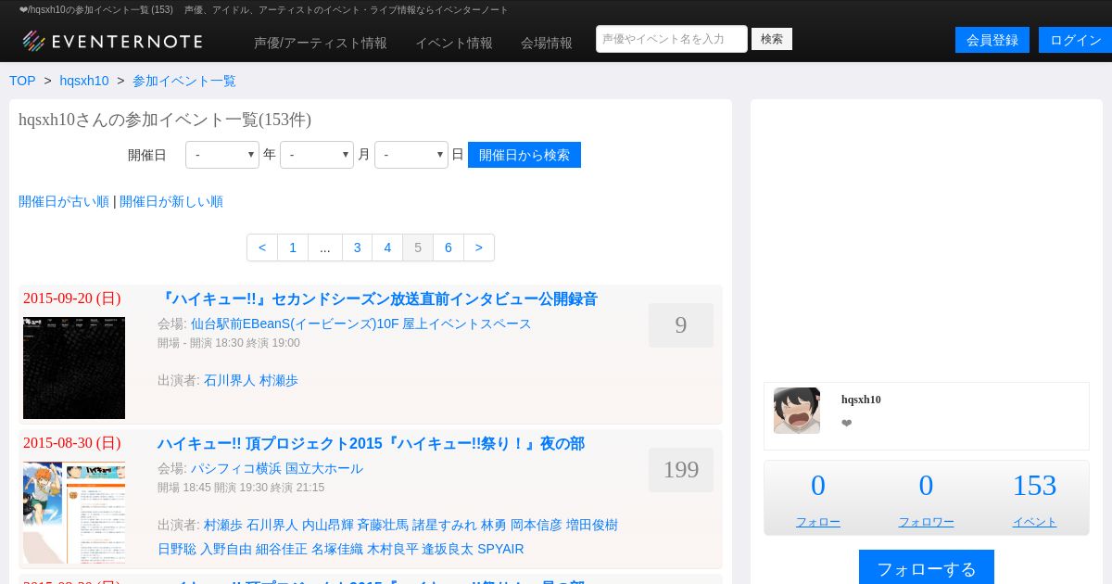The image size is (1112, 584).
Task: Open performer 岡本信彦
Action: 537,525
